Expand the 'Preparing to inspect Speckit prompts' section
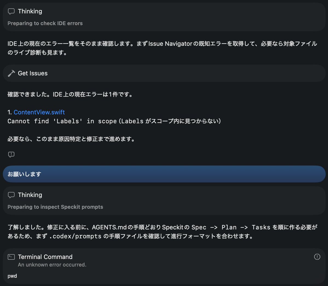The width and height of the screenshot is (328, 286). tap(55, 207)
